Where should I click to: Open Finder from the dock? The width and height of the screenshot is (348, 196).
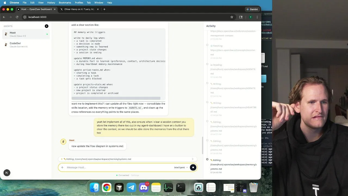point(94,188)
